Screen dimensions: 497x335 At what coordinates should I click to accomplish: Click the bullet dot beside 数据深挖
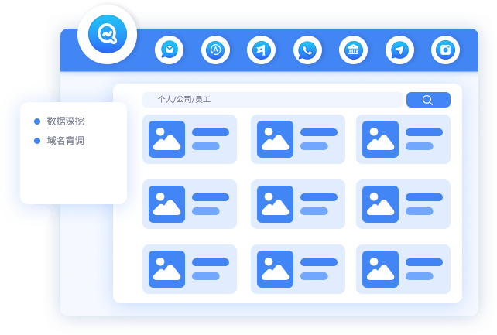(37, 121)
